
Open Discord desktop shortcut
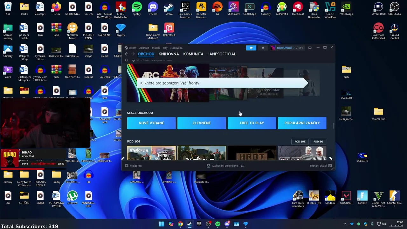153,9
